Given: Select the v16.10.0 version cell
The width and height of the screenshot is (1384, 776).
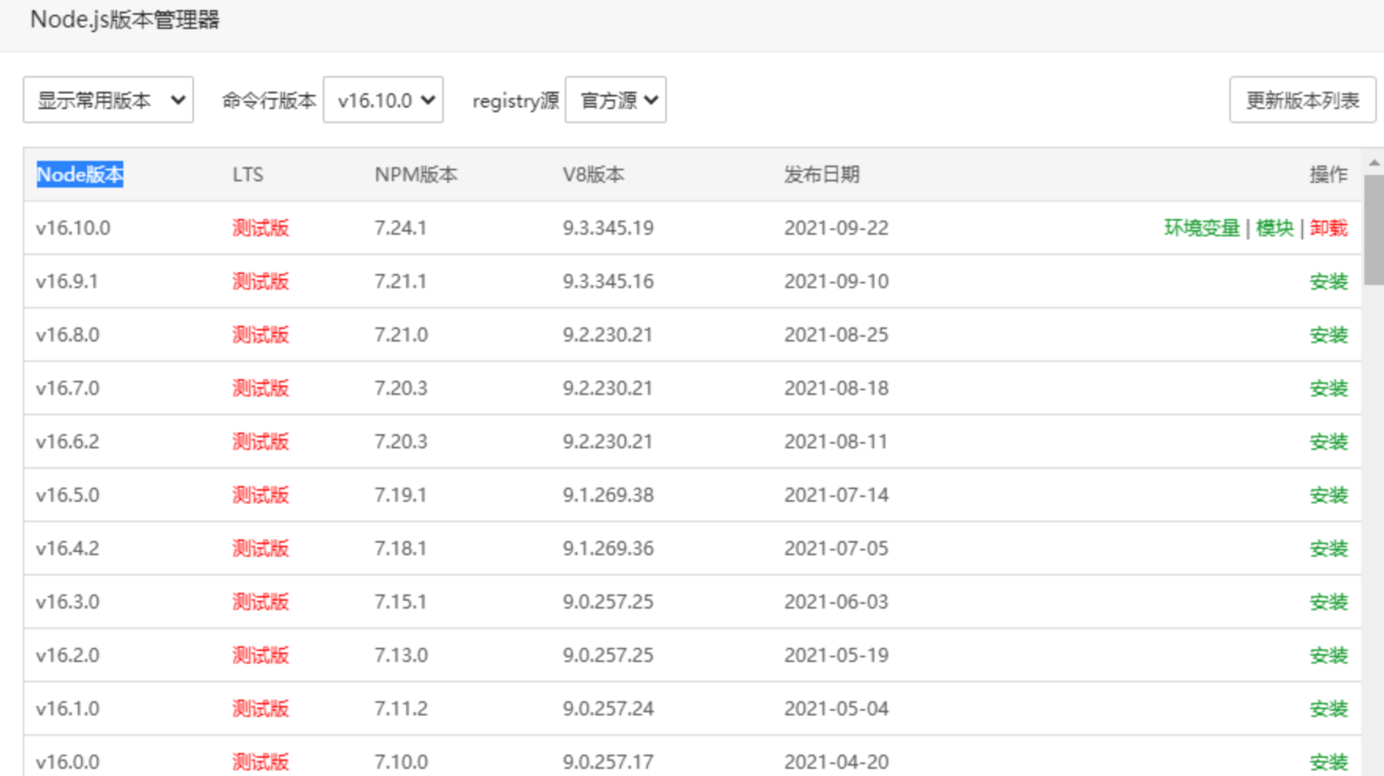Looking at the screenshot, I should point(73,228).
